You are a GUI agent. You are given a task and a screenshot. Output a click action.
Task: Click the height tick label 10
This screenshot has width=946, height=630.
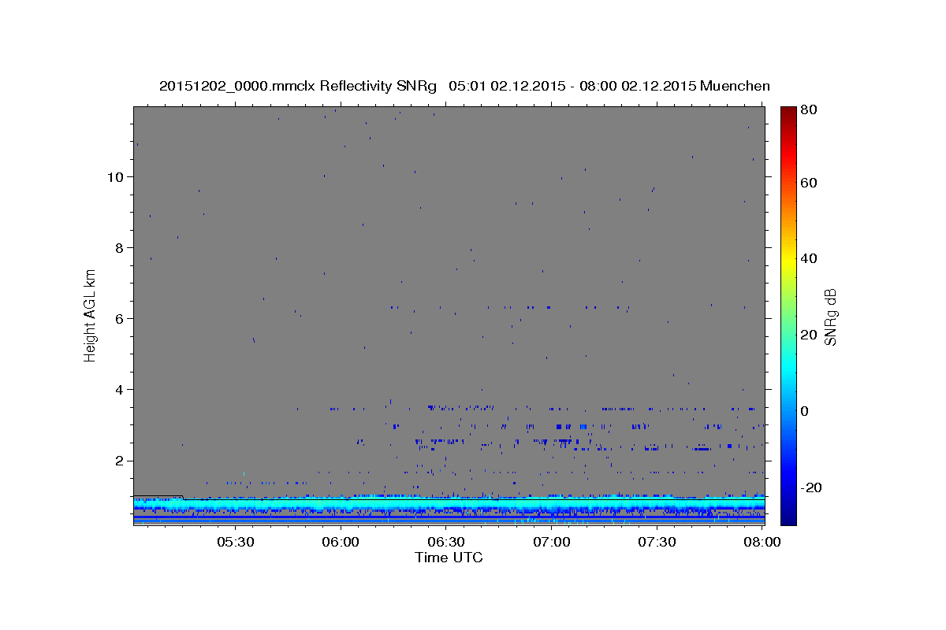coord(115,176)
